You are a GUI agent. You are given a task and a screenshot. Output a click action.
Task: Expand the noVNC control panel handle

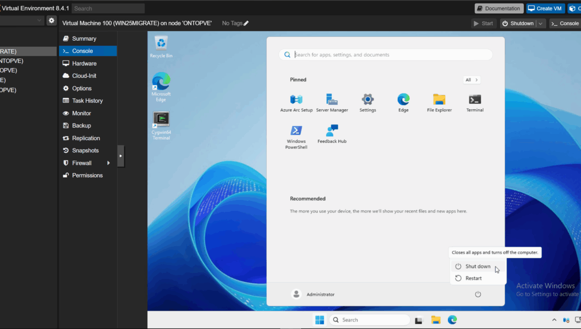coord(121,156)
